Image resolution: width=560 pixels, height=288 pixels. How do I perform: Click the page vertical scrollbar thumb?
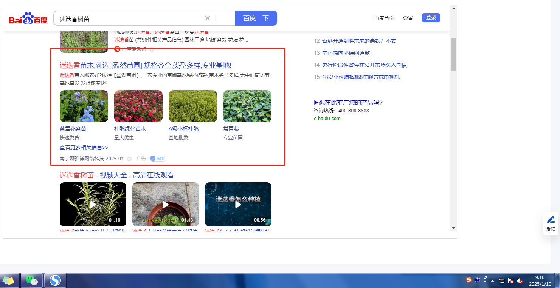click(454, 54)
